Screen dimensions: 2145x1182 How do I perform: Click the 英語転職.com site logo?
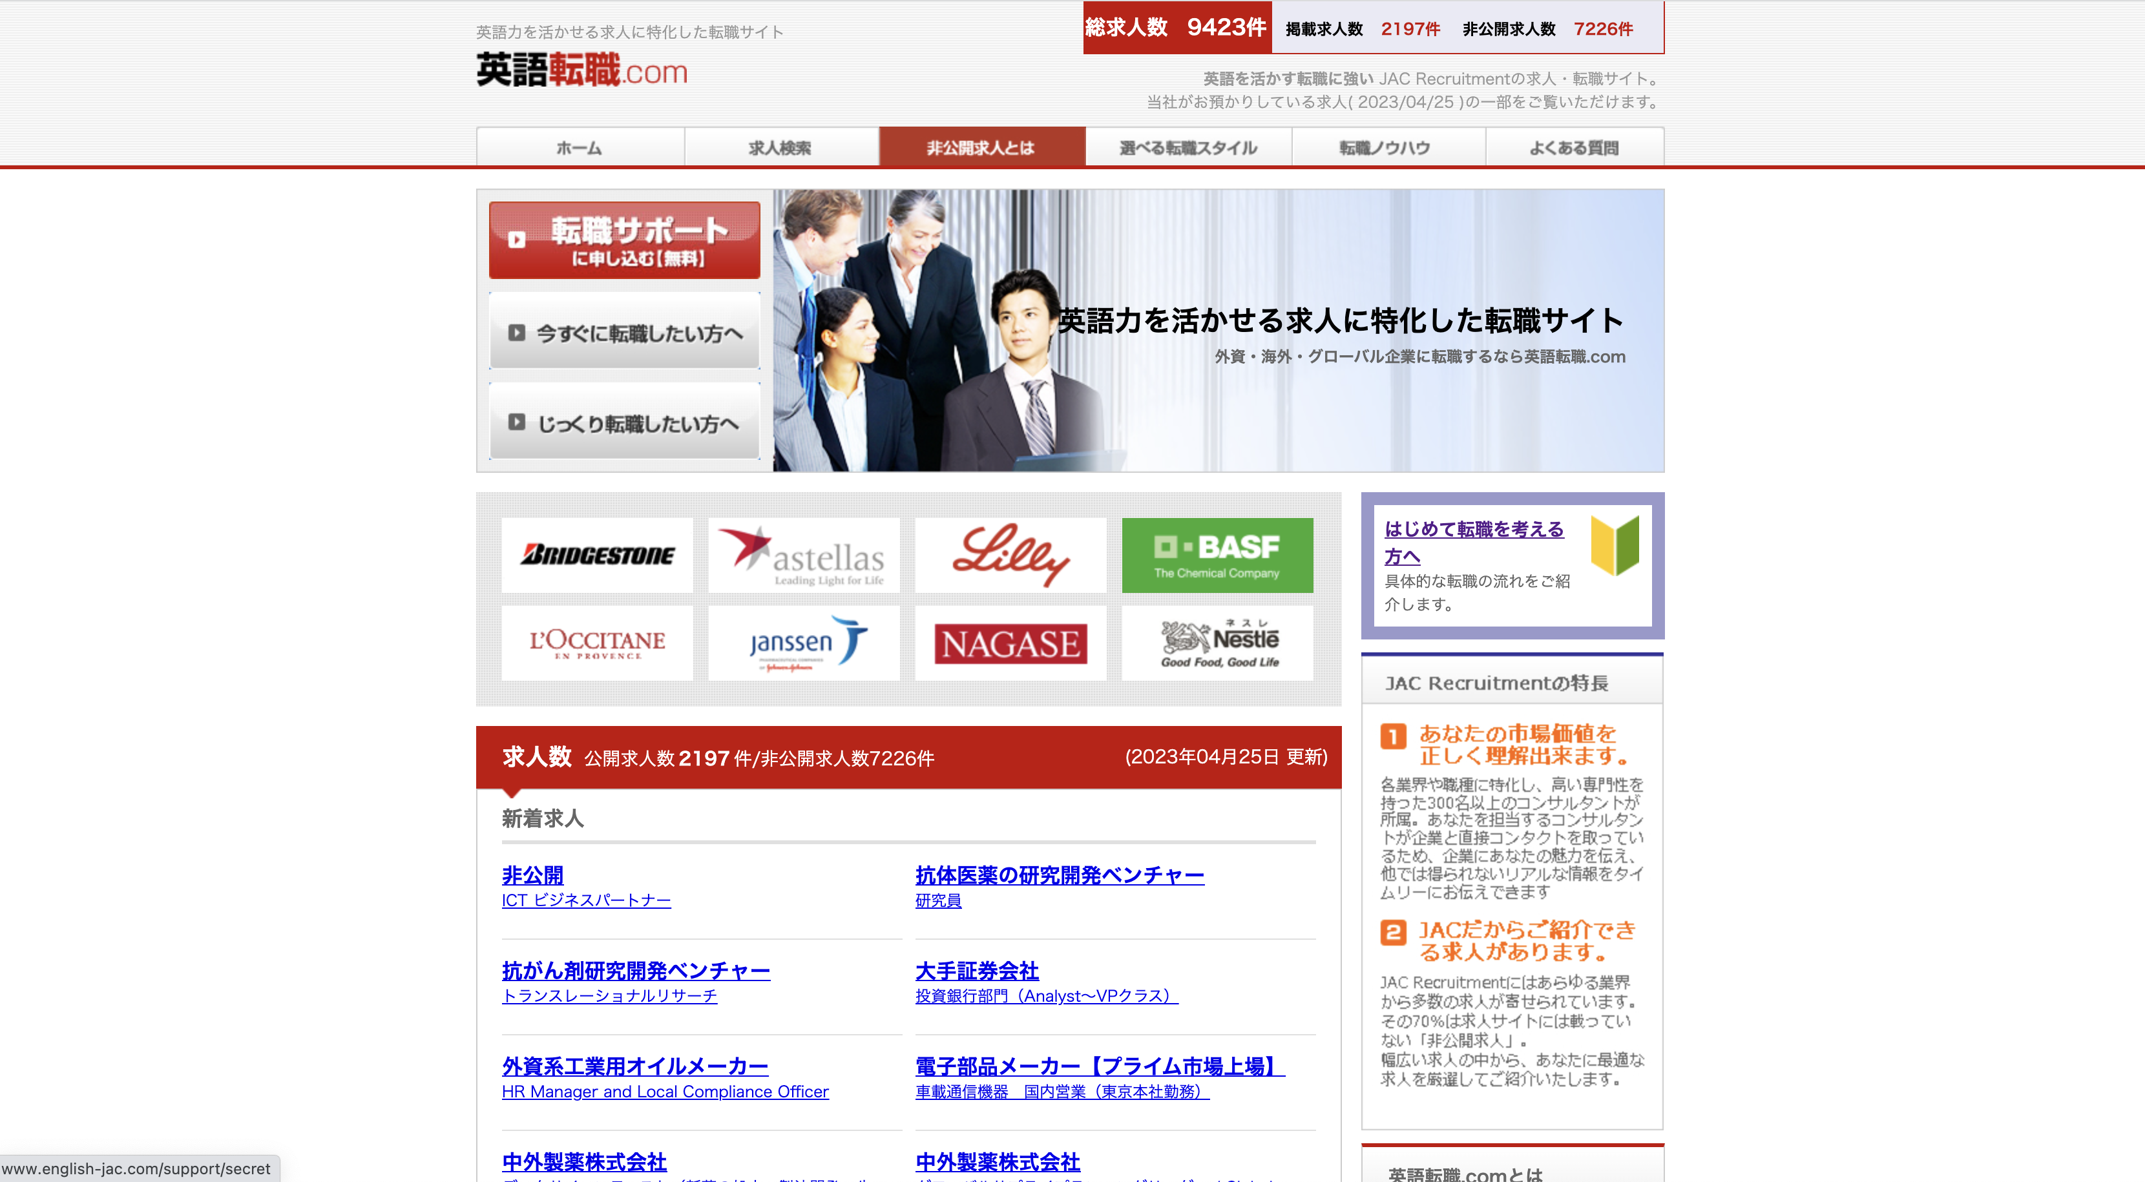coord(581,72)
